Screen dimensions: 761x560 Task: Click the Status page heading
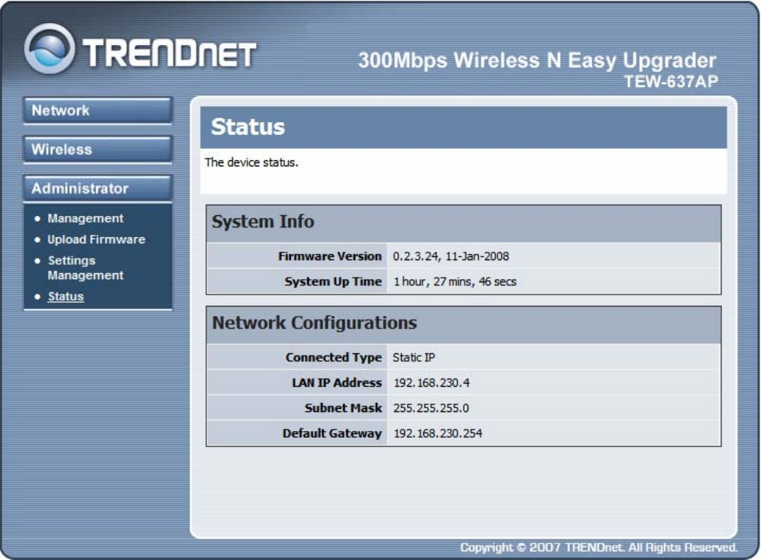pyautogui.click(x=248, y=127)
